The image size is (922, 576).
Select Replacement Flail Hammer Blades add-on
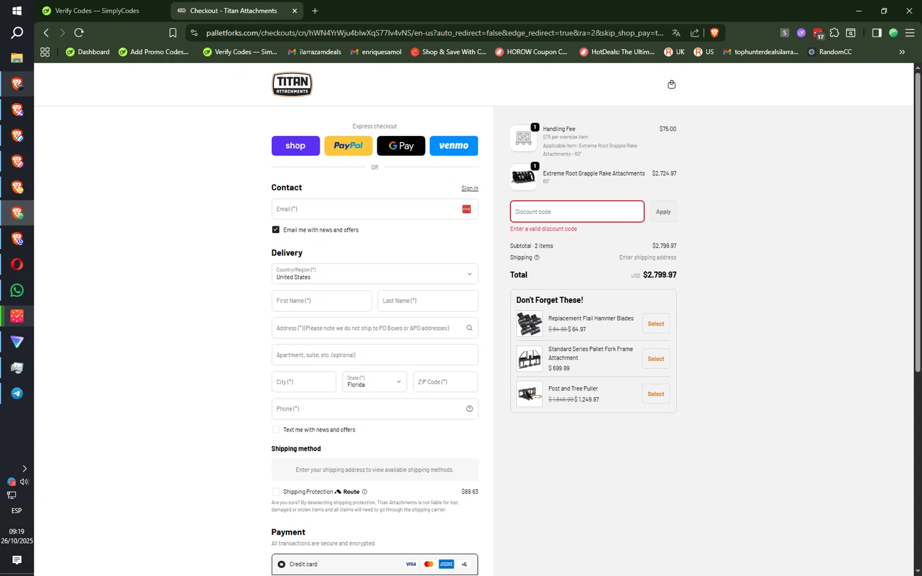click(x=656, y=323)
